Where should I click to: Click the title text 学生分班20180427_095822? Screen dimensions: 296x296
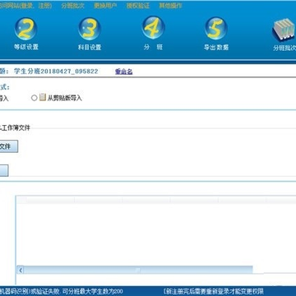(x=56, y=72)
